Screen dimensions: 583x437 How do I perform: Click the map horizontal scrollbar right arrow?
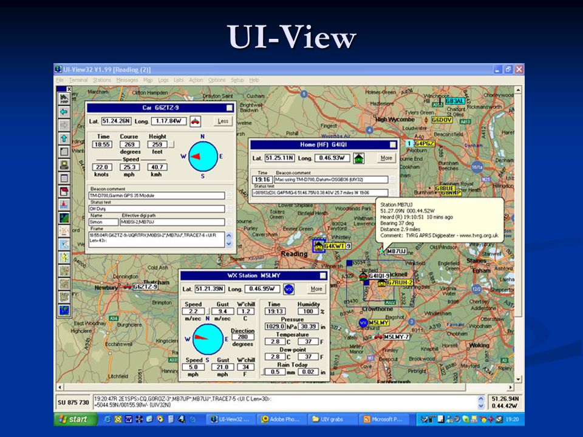click(x=511, y=387)
